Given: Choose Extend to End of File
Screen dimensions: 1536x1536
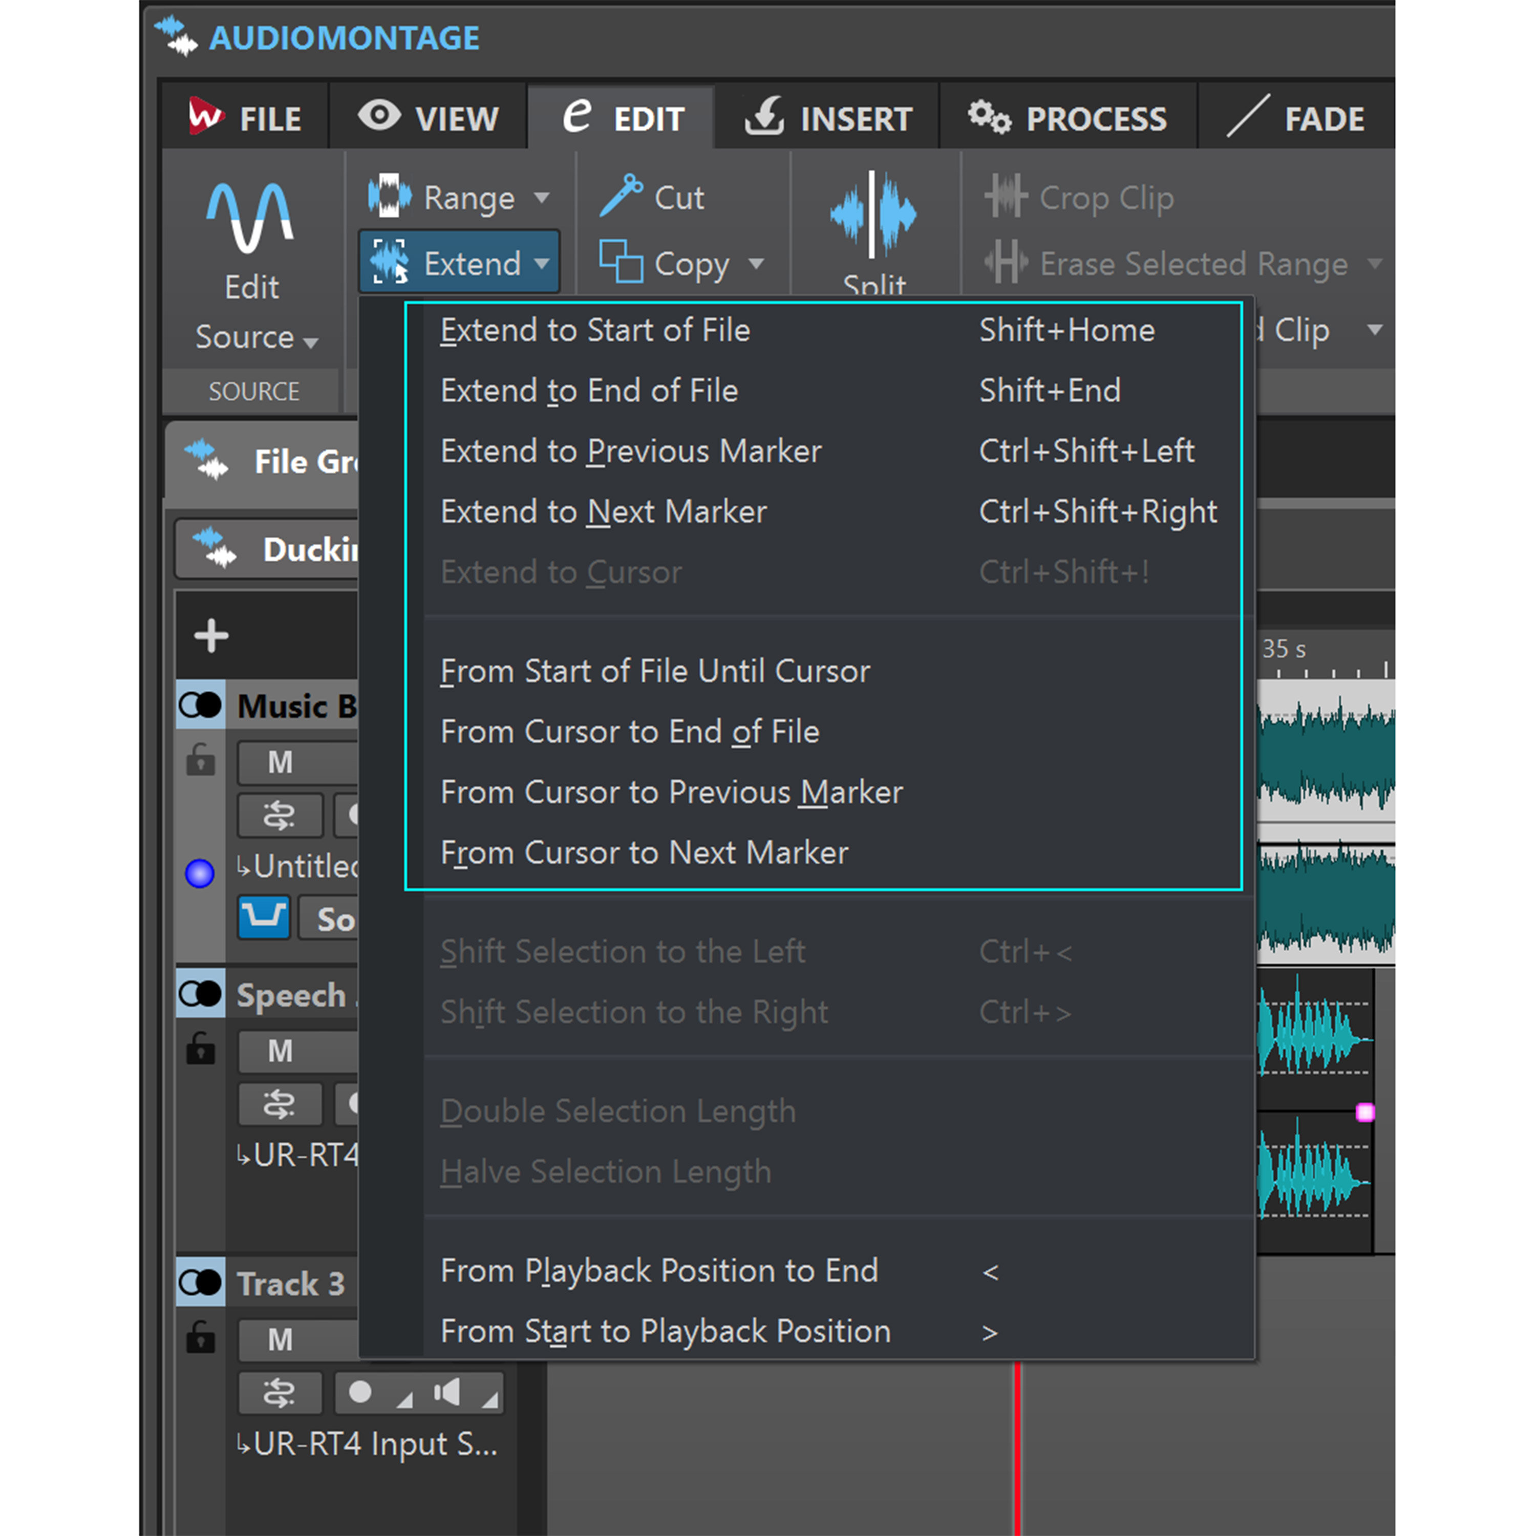Looking at the screenshot, I should [588, 390].
